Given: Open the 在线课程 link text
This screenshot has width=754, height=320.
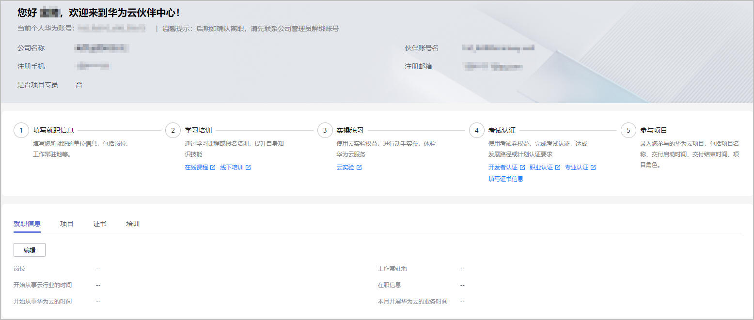Looking at the screenshot, I should coord(196,168).
